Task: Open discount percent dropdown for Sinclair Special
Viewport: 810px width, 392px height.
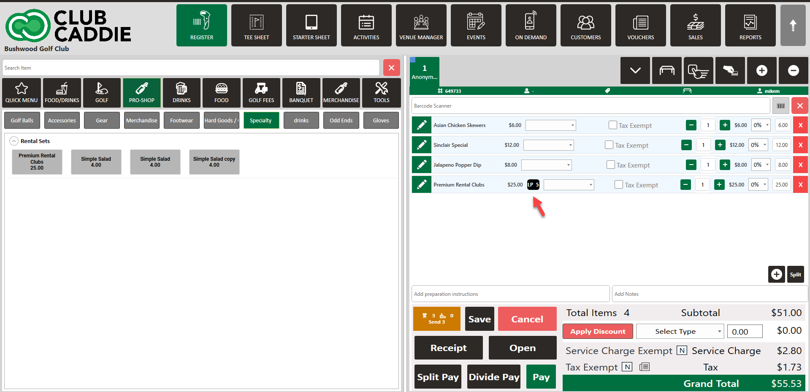Action: pos(759,145)
